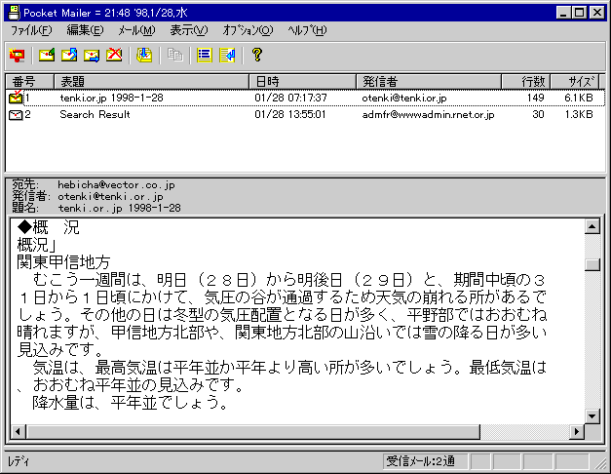Sort mails by 発信者 column header
The image size is (611, 474).
pyautogui.click(x=429, y=81)
